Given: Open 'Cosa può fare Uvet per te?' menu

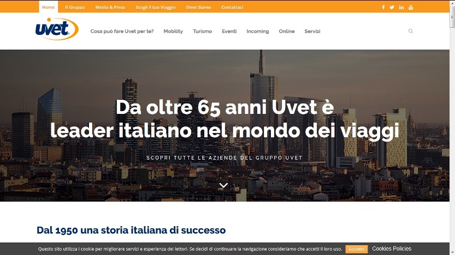Looking at the screenshot, I should tap(122, 31).
